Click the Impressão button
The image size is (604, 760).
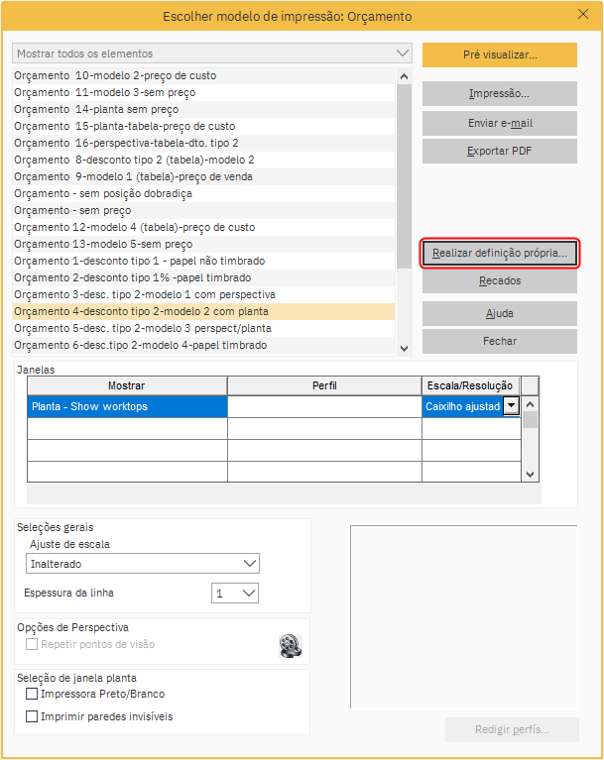point(500,93)
